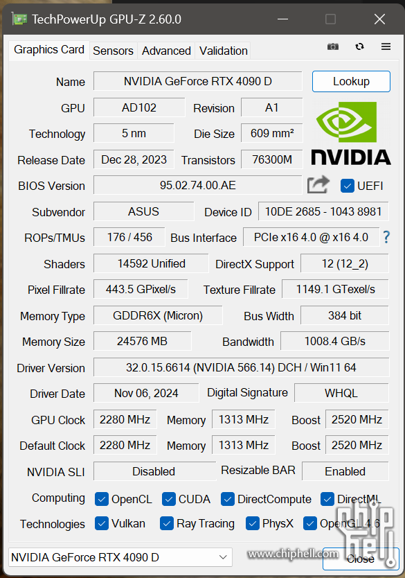Click the share BIOS export icon
The image size is (405, 578).
point(318,184)
